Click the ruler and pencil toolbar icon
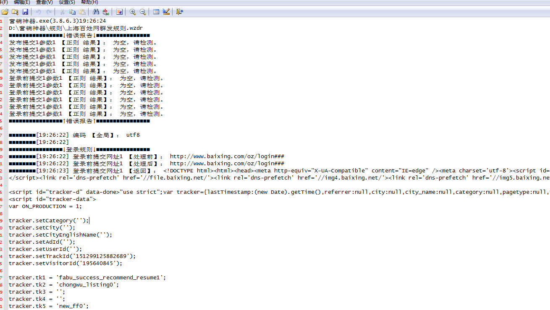 (166, 12)
